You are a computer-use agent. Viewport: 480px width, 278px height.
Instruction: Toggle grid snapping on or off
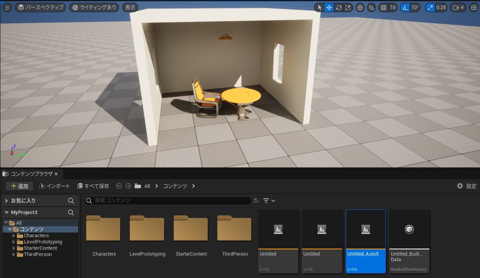point(383,7)
